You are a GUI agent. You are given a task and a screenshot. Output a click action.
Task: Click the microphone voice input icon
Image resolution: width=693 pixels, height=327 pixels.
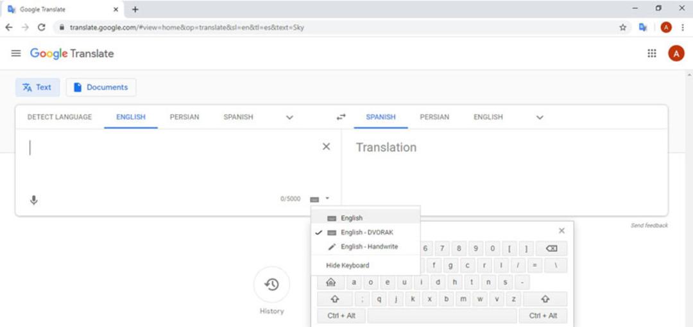point(33,200)
